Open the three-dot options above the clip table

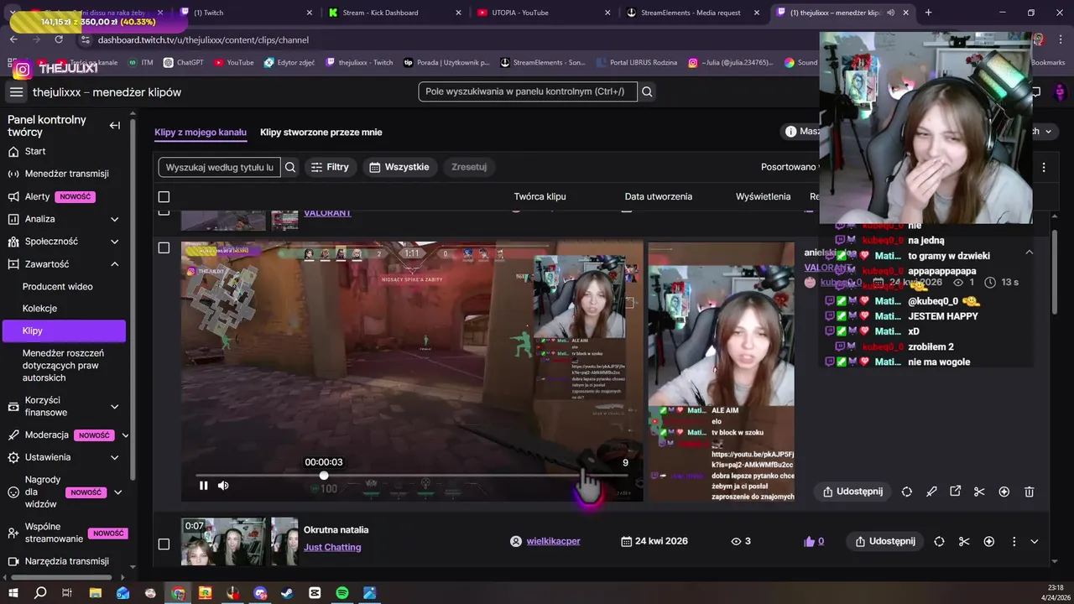click(x=1044, y=167)
